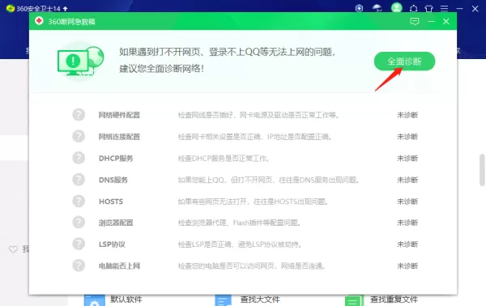
Task: Click the main window vertical scrollbar thumb
Action: [x=482, y=170]
